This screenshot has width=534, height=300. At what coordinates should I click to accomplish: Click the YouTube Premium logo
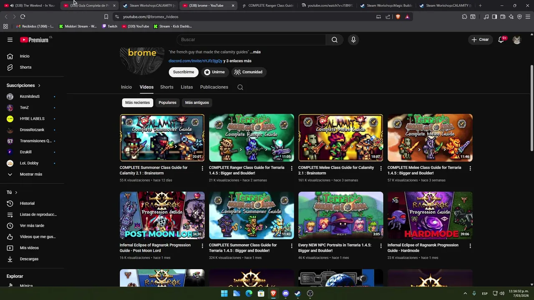tap(34, 40)
